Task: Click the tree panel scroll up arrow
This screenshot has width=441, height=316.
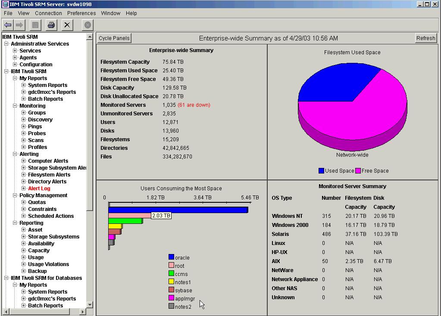Action: (x=90, y=37)
